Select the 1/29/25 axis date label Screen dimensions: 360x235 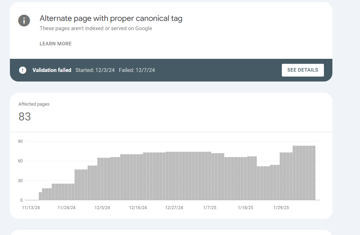[x=281, y=208]
